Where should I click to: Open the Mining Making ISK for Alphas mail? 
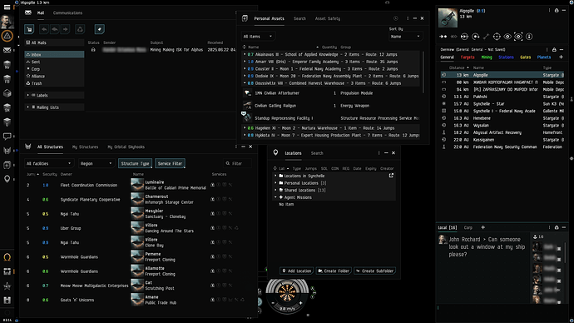coord(162,50)
